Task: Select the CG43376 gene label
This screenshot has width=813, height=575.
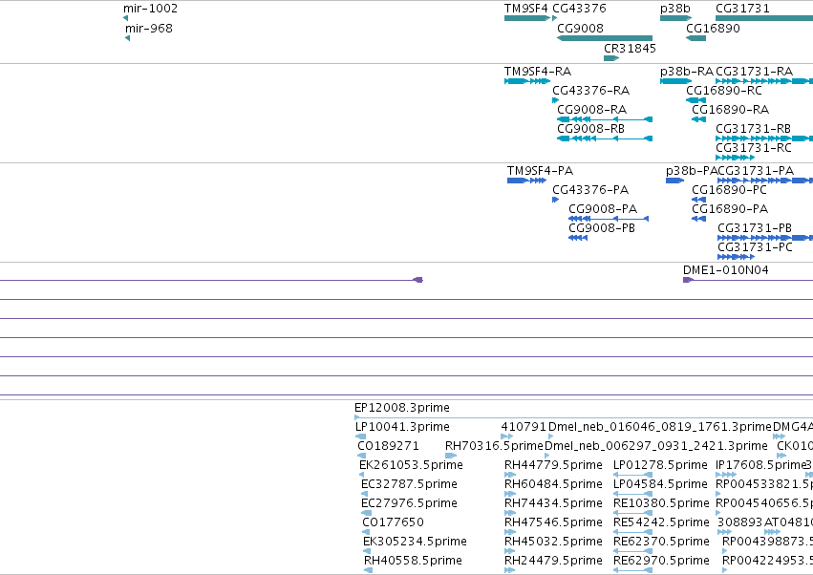Action: (x=579, y=9)
